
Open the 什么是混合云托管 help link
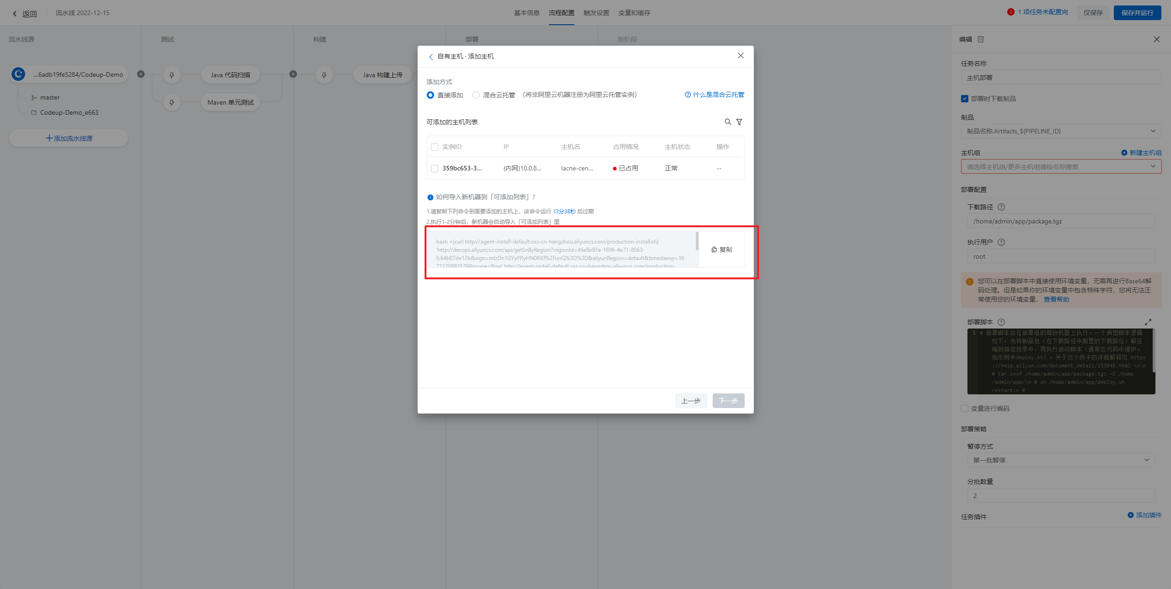pos(714,95)
